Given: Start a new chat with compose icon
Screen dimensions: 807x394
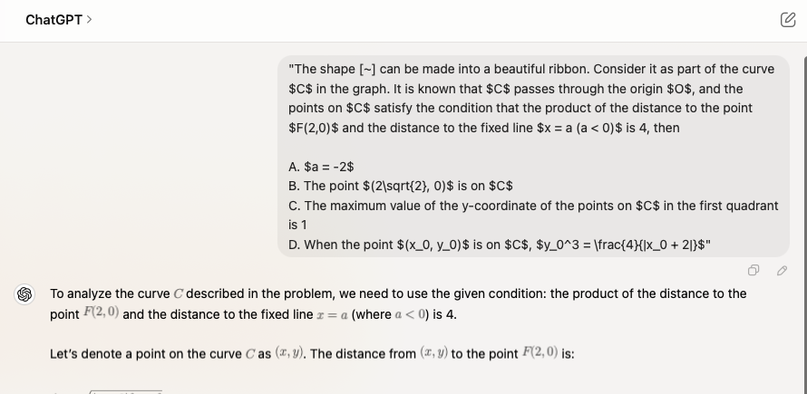Looking at the screenshot, I should point(787,19).
